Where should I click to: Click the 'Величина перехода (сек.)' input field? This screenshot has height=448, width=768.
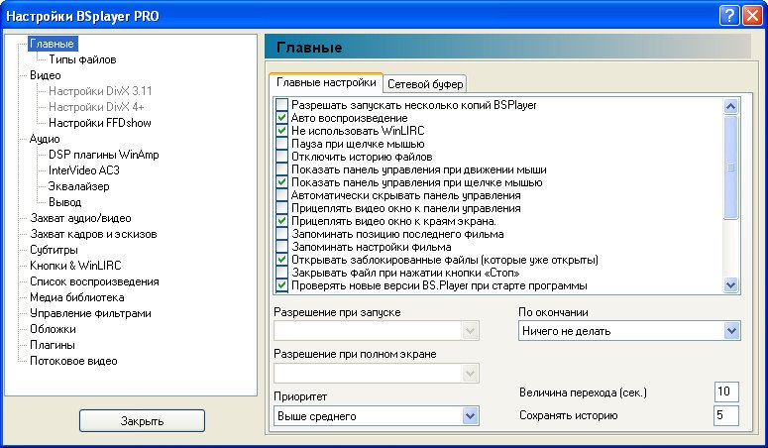click(726, 392)
